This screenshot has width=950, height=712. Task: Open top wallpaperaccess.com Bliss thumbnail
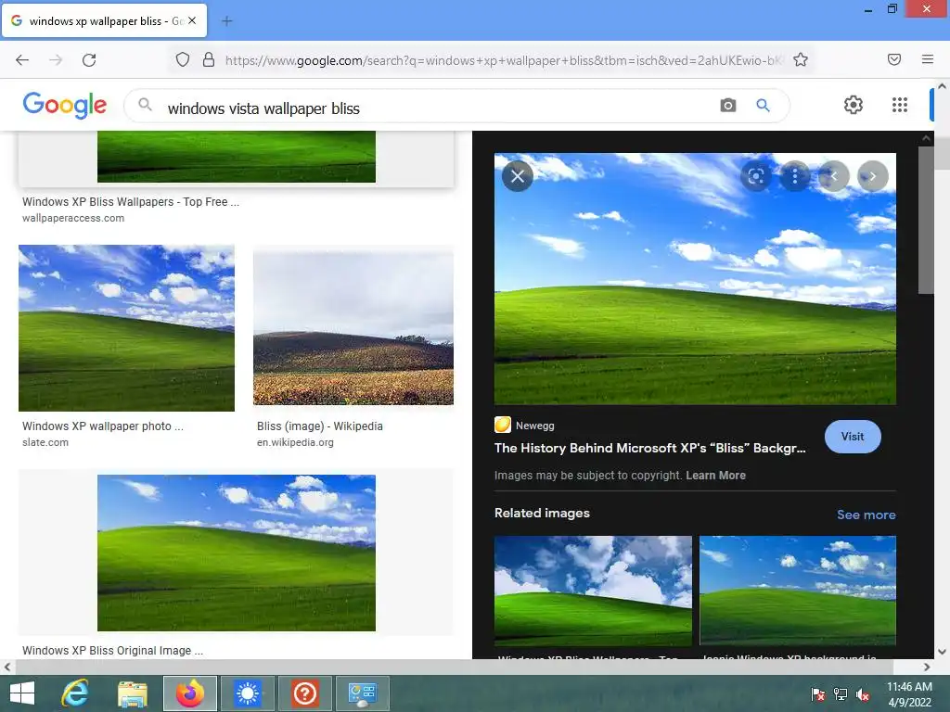tap(237, 156)
